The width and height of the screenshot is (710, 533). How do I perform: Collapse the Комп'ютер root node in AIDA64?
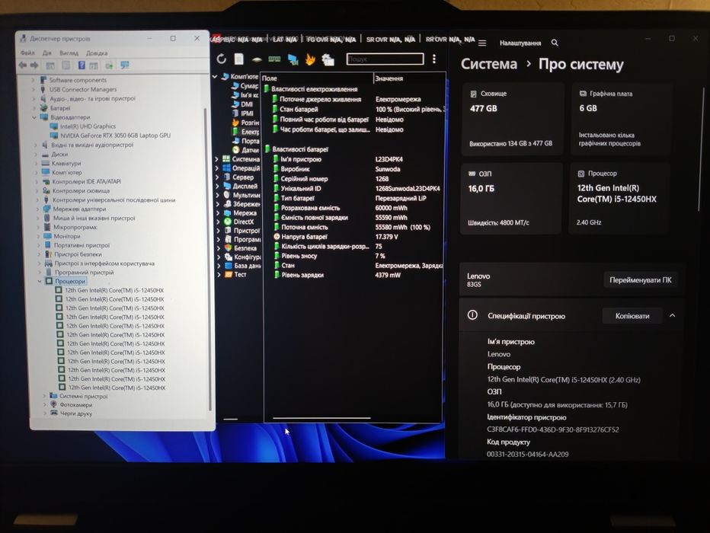click(215, 77)
